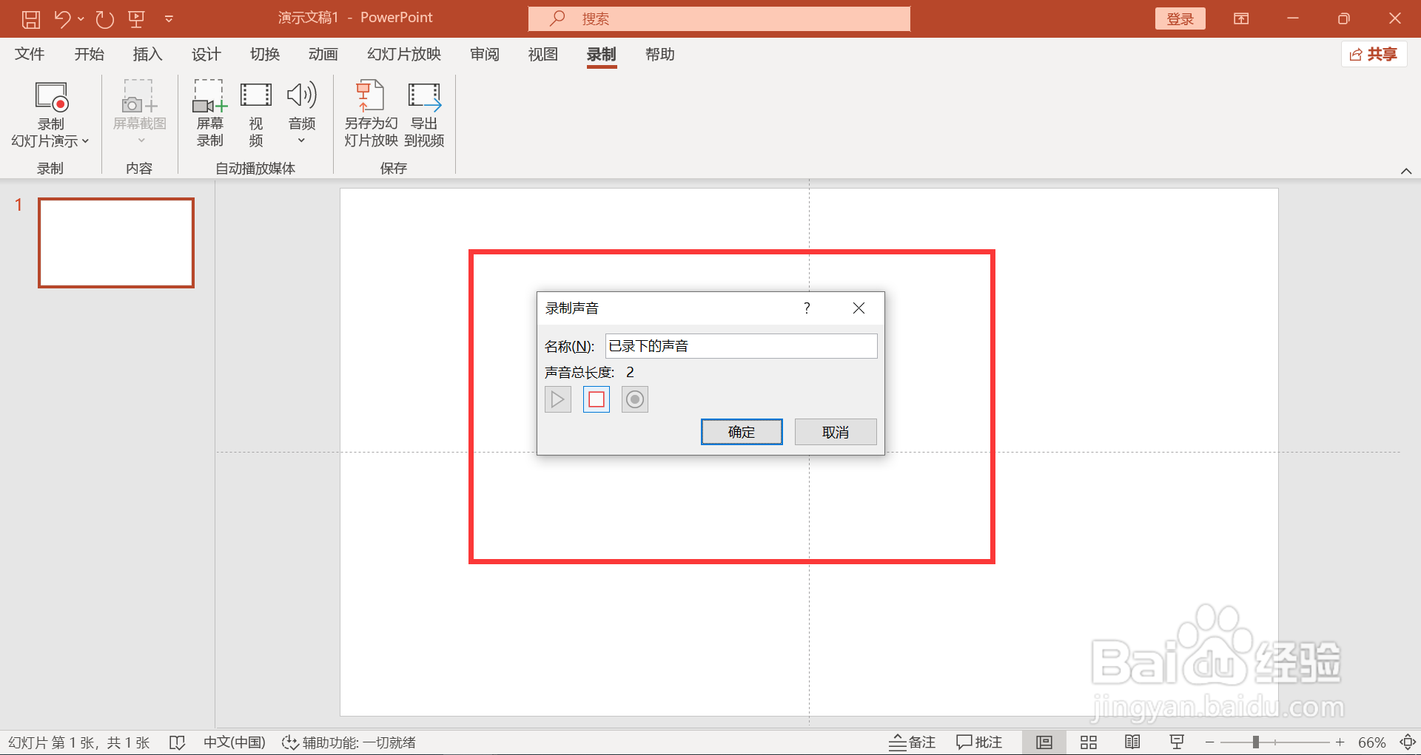The width and height of the screenshot is (1421, 755).
Task: Click the 共享 share button
Action: pos(1374,54)
